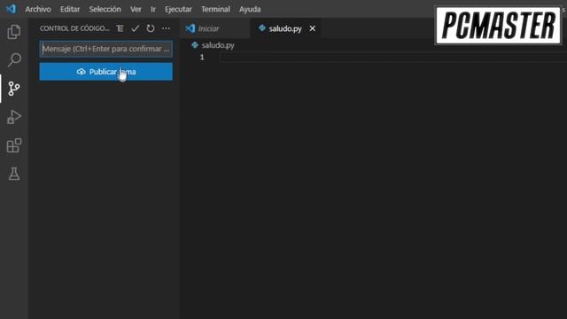Focus the commit Mensaje input field
This screenshot has width=567, height=319.
[x=106, y=49]
